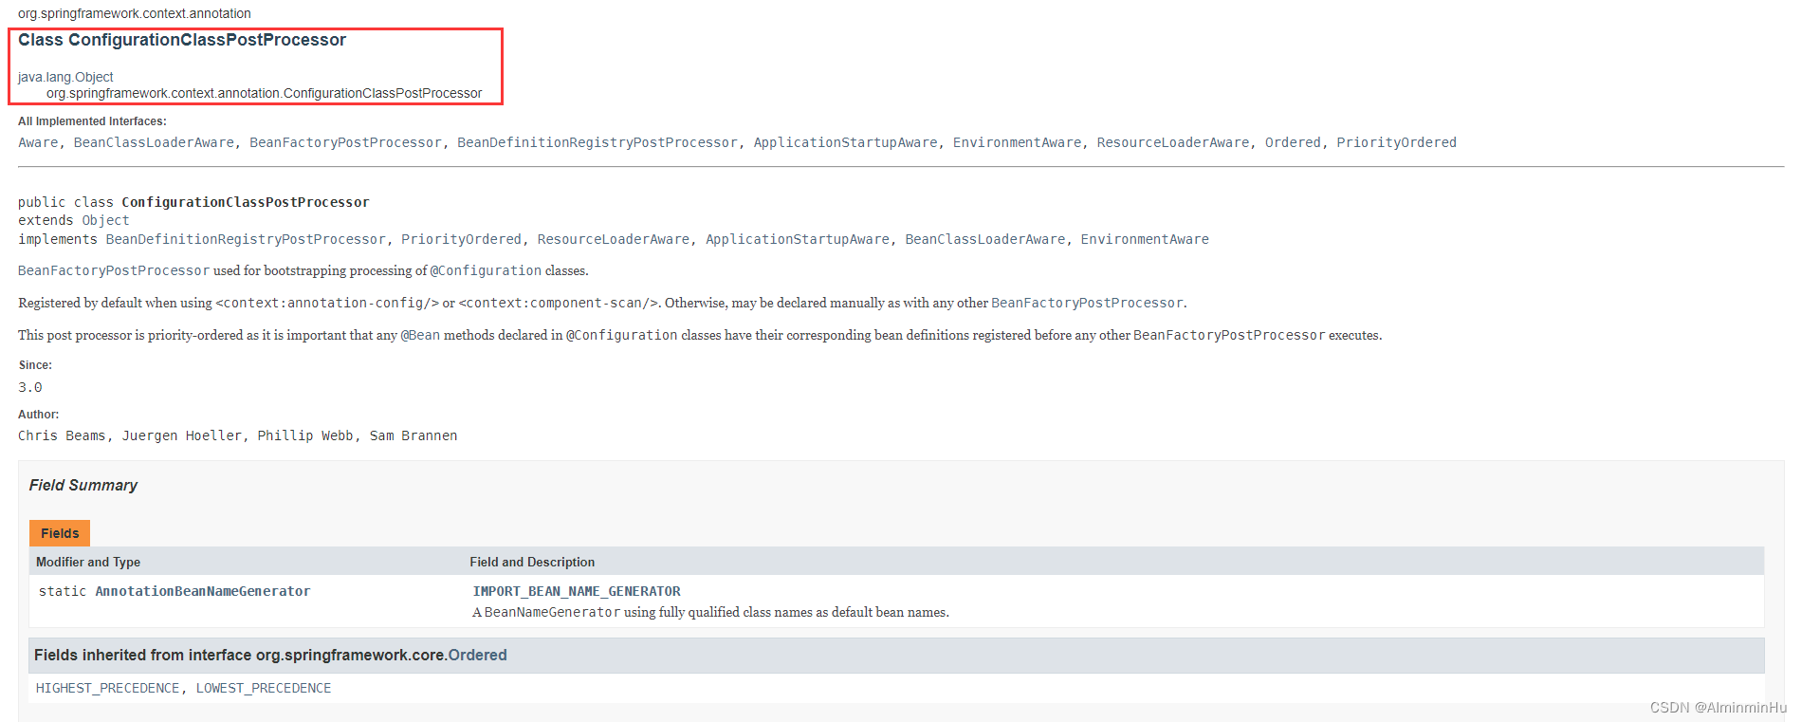Open PriorityOrdered in implements clause
This screenshot has width=1801, height=722.
coord(461,239)
